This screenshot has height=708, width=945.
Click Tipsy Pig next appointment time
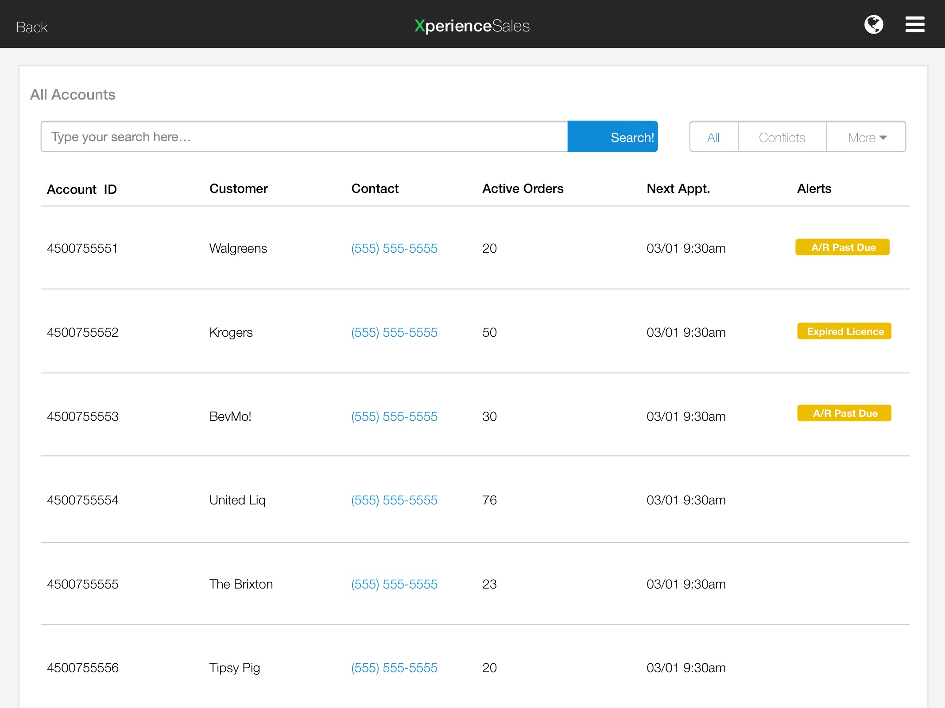tap(686, 668)
